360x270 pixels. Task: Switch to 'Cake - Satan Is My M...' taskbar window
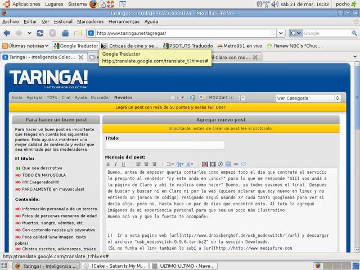pos(115,266)
